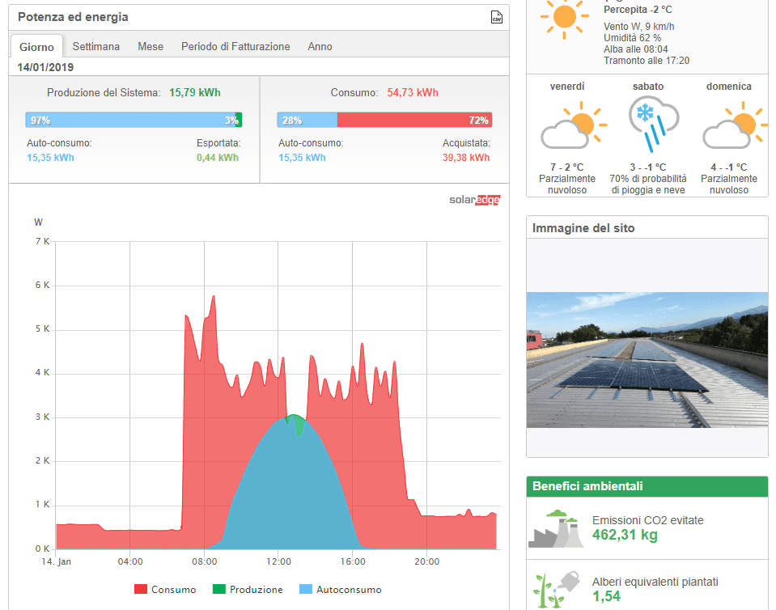Click the Consumo legend label
The width and height of the screenshot is (776, 610).
point(174,590)
